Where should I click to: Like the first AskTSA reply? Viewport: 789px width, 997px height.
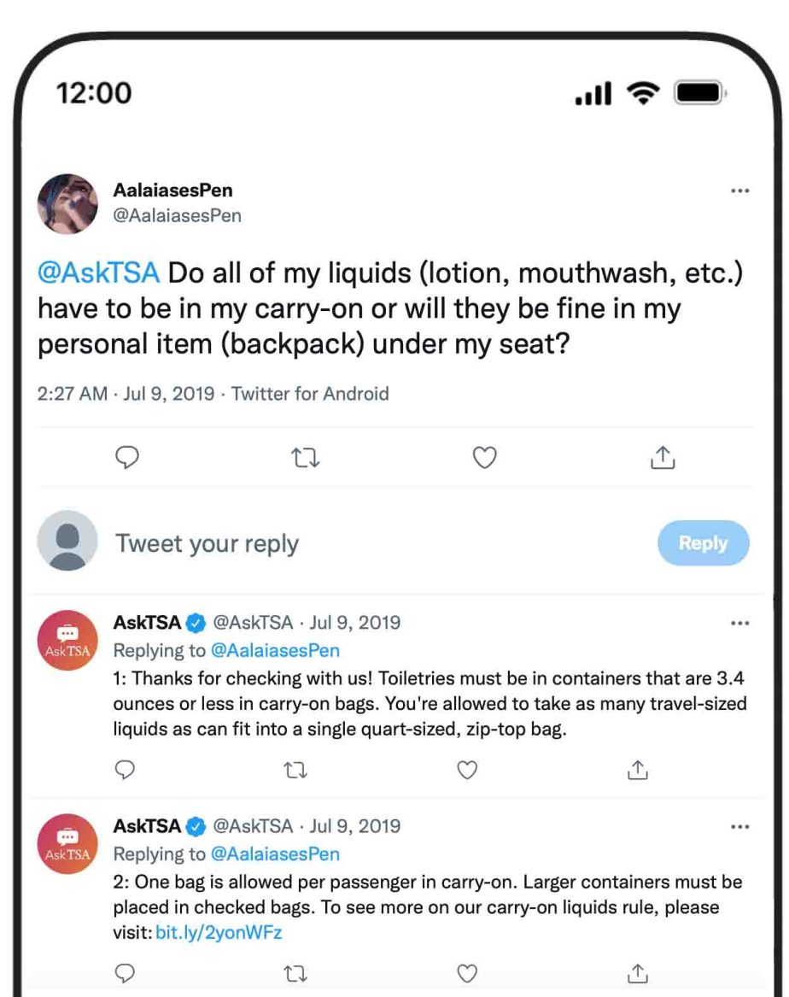467,771
